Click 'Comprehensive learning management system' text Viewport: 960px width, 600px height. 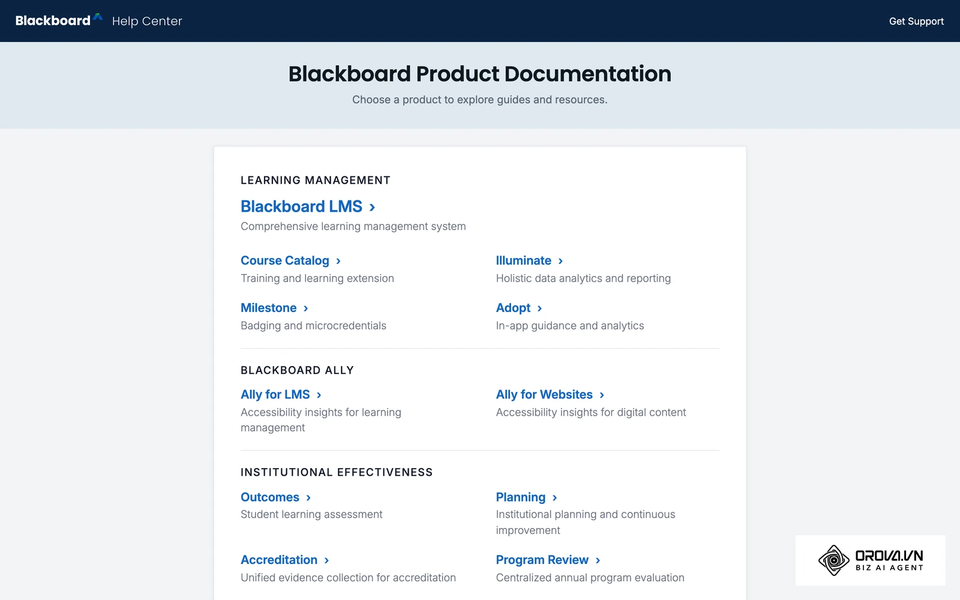coord(353,226)
